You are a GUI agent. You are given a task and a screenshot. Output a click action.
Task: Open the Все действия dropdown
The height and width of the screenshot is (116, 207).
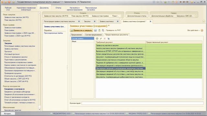click(193, 30)
